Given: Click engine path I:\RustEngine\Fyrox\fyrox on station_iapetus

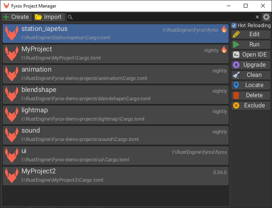Looking at the screenshot, I should pyautogui.click(x=191, y=30).
